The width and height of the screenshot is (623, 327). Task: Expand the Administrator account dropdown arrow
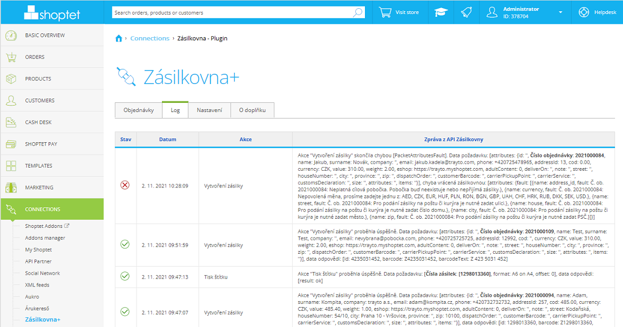(x=560, y=12)
